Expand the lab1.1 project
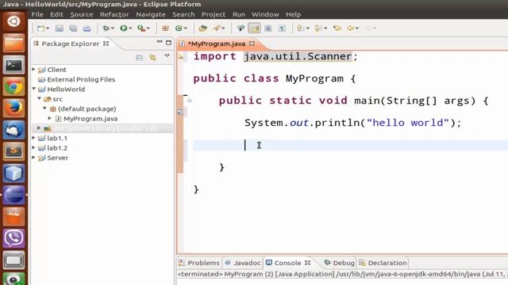Image resolution: width=508 pixels, height=285 pixels. (33, 138)
